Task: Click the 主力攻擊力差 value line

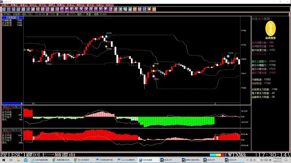Action: pos(262,43)
